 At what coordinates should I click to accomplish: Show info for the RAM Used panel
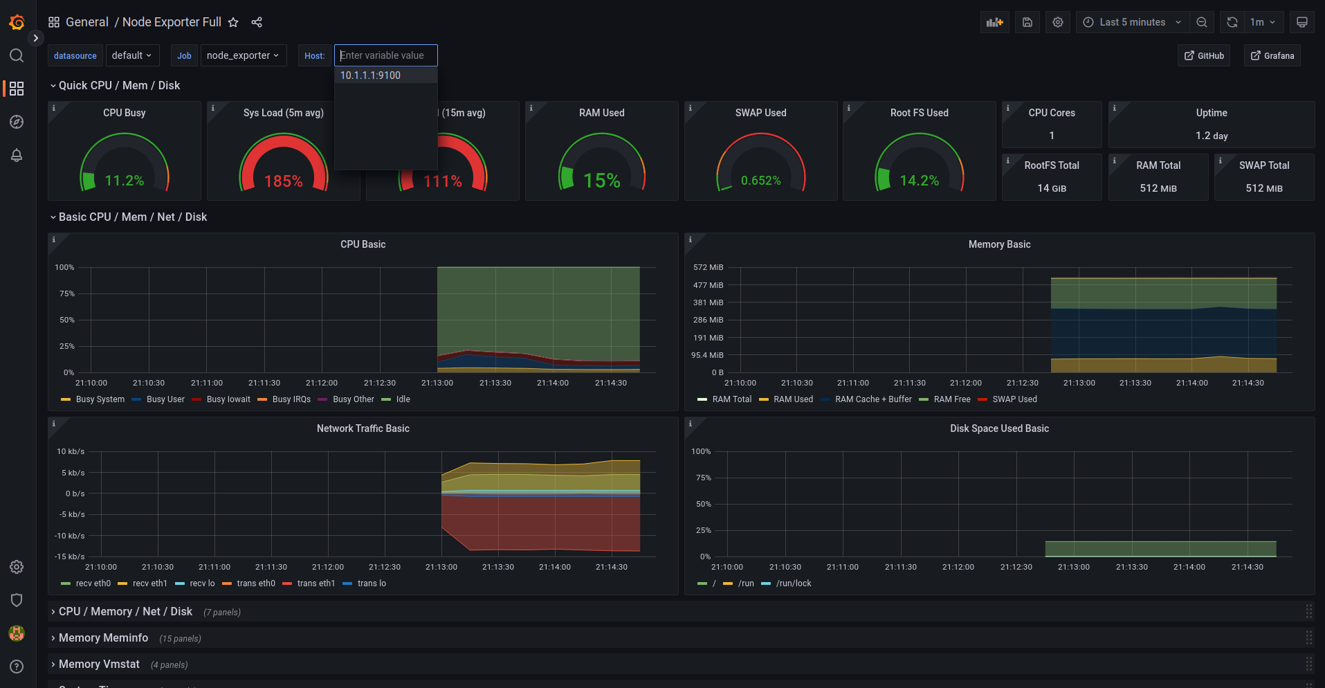[531, 108]
